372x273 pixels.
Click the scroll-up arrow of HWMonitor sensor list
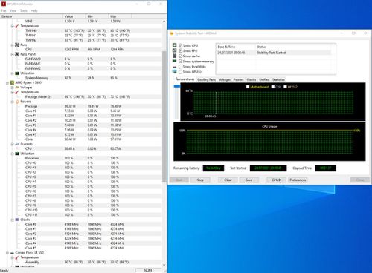[x=164, y=22]
